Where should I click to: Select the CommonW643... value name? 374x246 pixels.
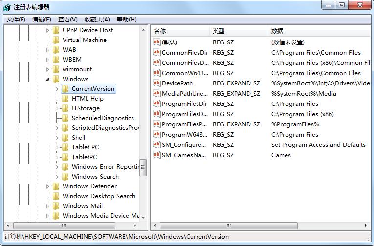[x=185, y=73]
